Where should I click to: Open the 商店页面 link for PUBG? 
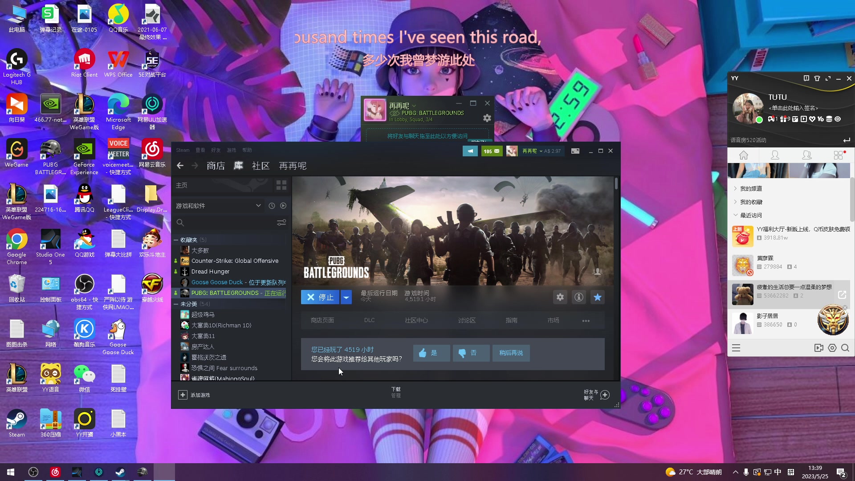point(322,321)
